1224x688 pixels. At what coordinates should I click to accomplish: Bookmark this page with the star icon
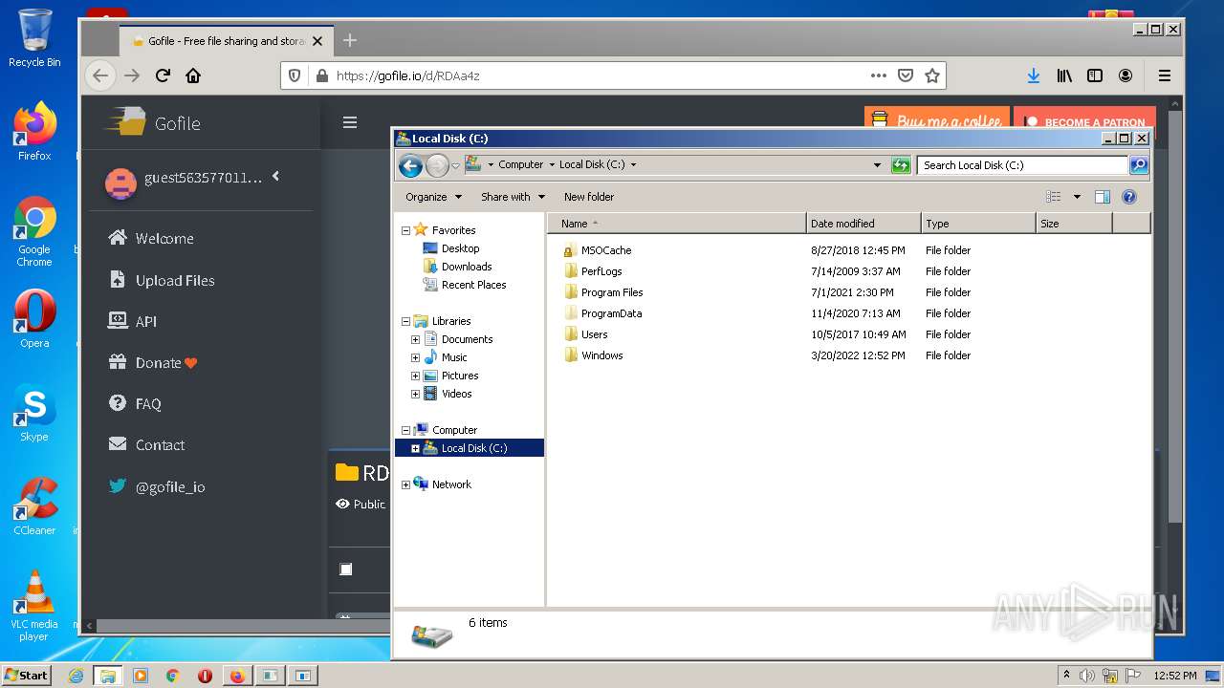click(932, 75)
